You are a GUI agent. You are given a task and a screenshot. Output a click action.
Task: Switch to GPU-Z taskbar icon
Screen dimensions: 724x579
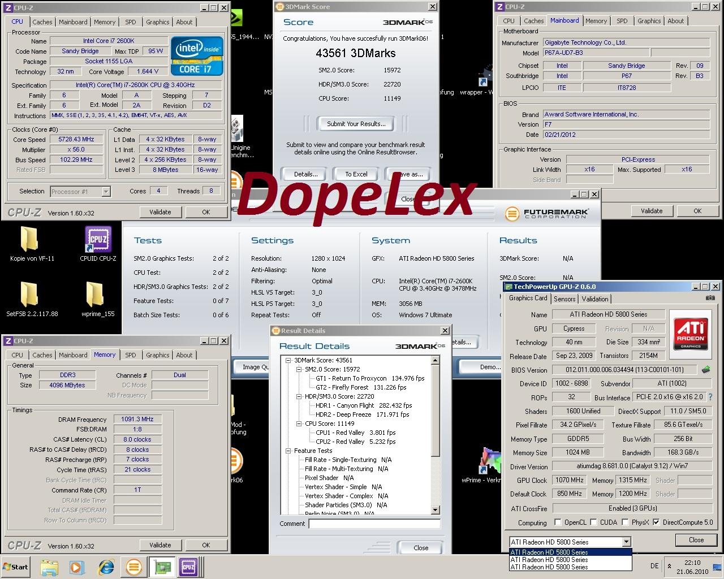(x=161, y=567)
